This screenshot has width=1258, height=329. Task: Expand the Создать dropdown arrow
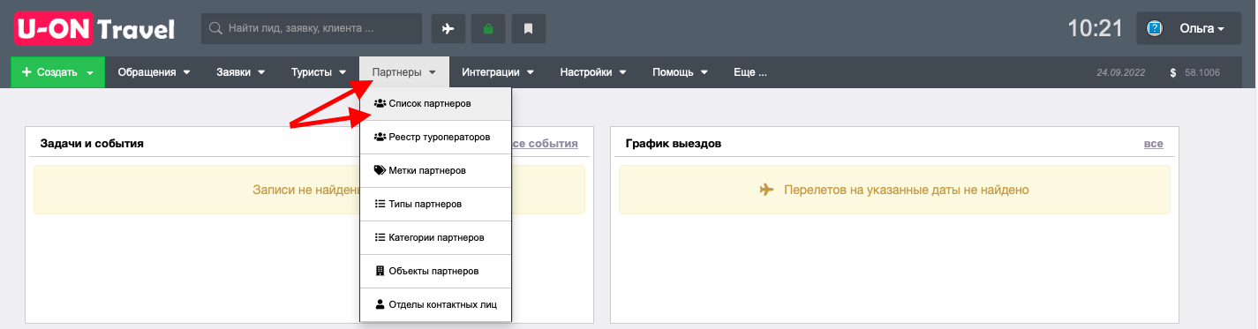(x=91, y=73)
